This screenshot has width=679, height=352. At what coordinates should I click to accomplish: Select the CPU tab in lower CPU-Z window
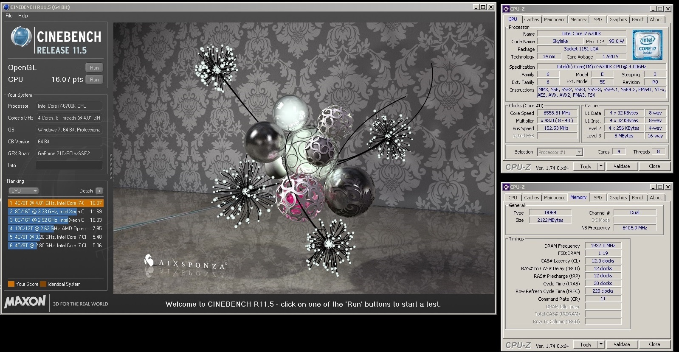[x=513, y=198]
